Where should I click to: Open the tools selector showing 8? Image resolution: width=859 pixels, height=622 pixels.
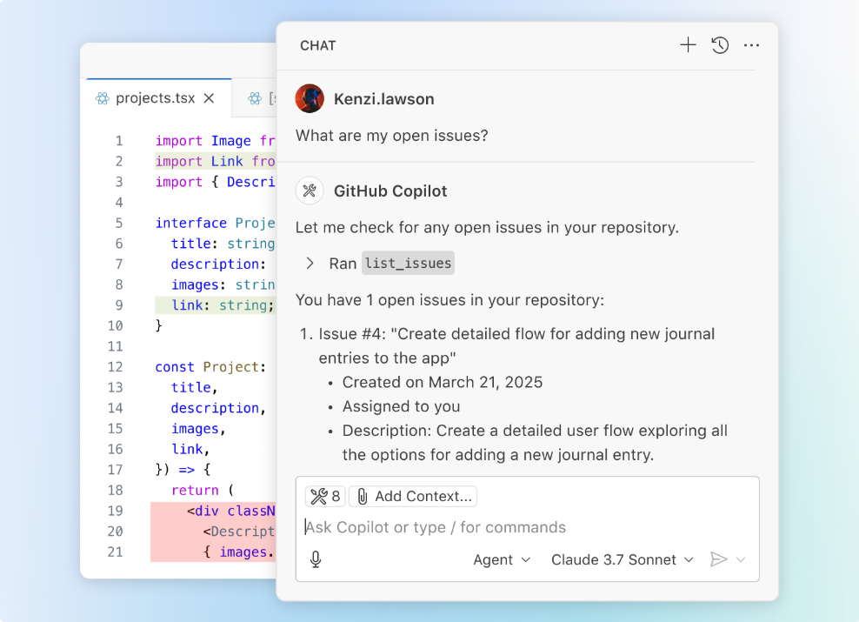[325, 497]
